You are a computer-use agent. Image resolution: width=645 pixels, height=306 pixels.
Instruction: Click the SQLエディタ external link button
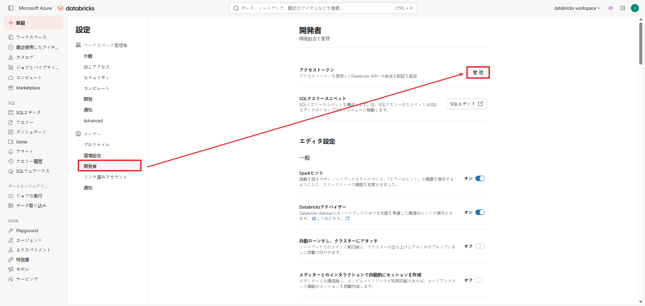pyautogui.click(x=466, y=104)
